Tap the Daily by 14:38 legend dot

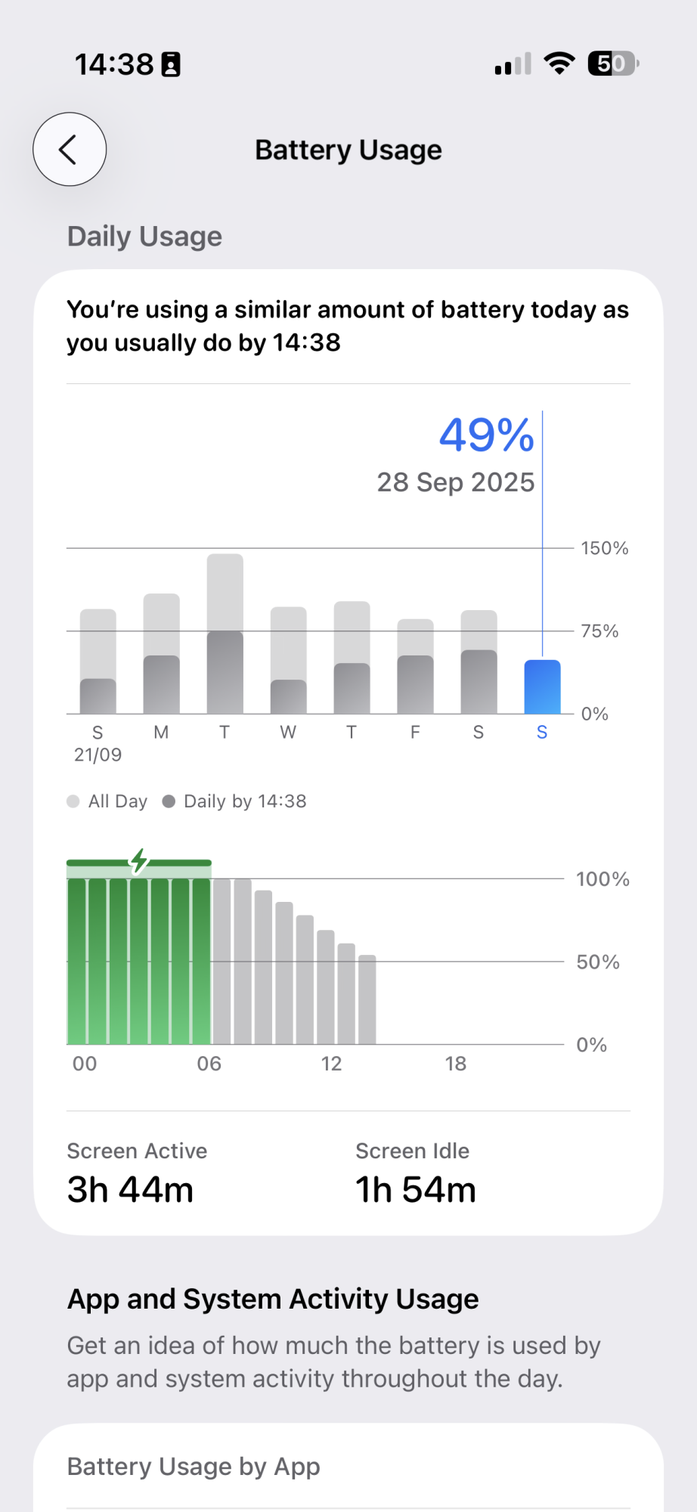pos(169,801)
